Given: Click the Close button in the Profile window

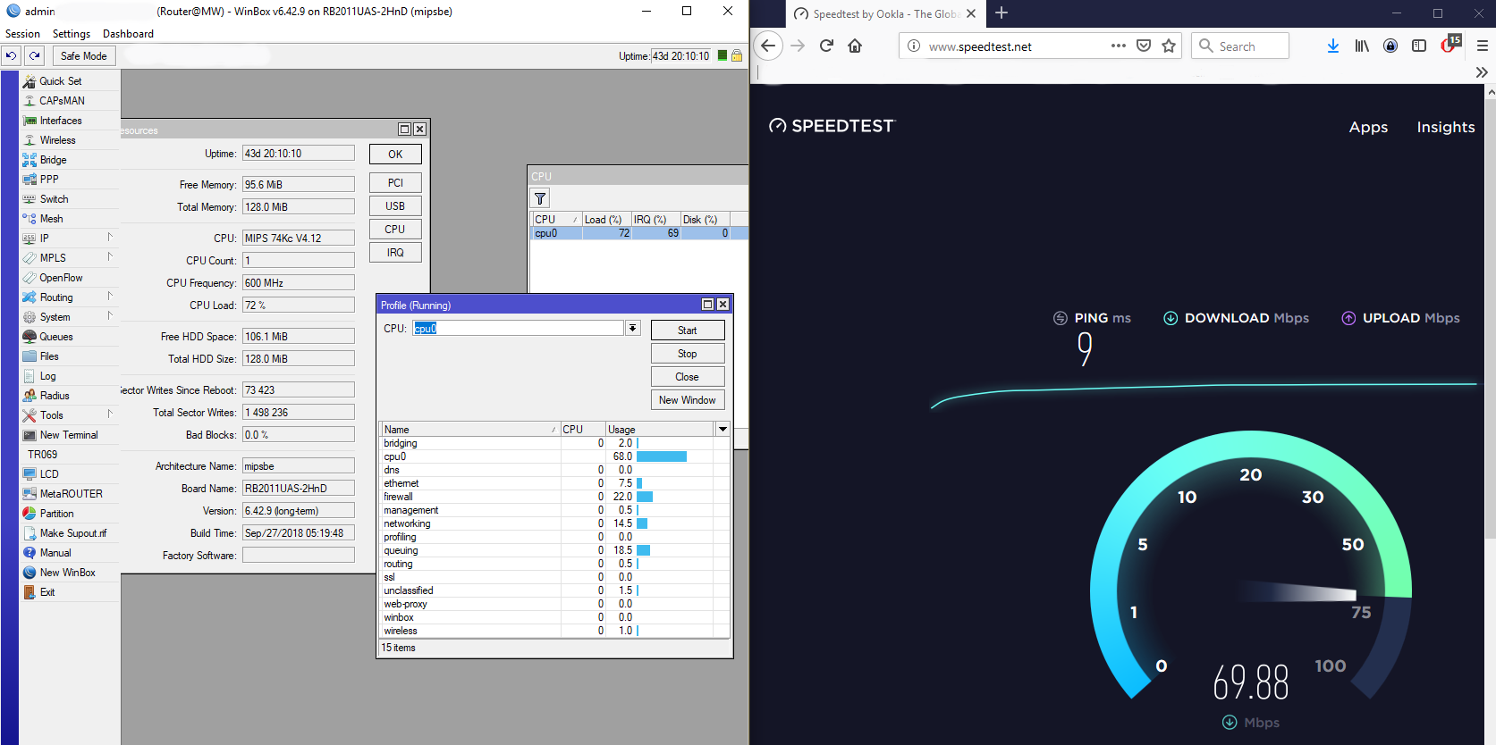Looking at the screenshot, I should point(688,377).
